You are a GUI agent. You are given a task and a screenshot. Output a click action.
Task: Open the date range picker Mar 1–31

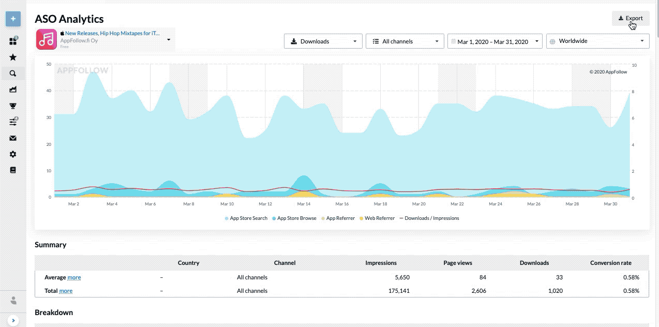point(495,41)
